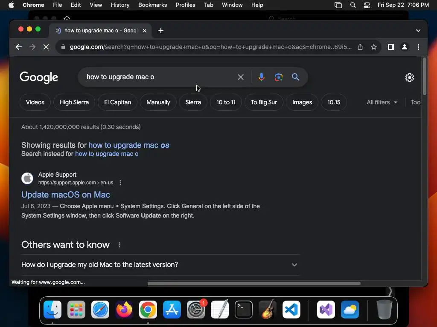Search by image with Google Lens icon
This screenshot has width=437, height=327.
pyautogui.click(x=278, y=77)
